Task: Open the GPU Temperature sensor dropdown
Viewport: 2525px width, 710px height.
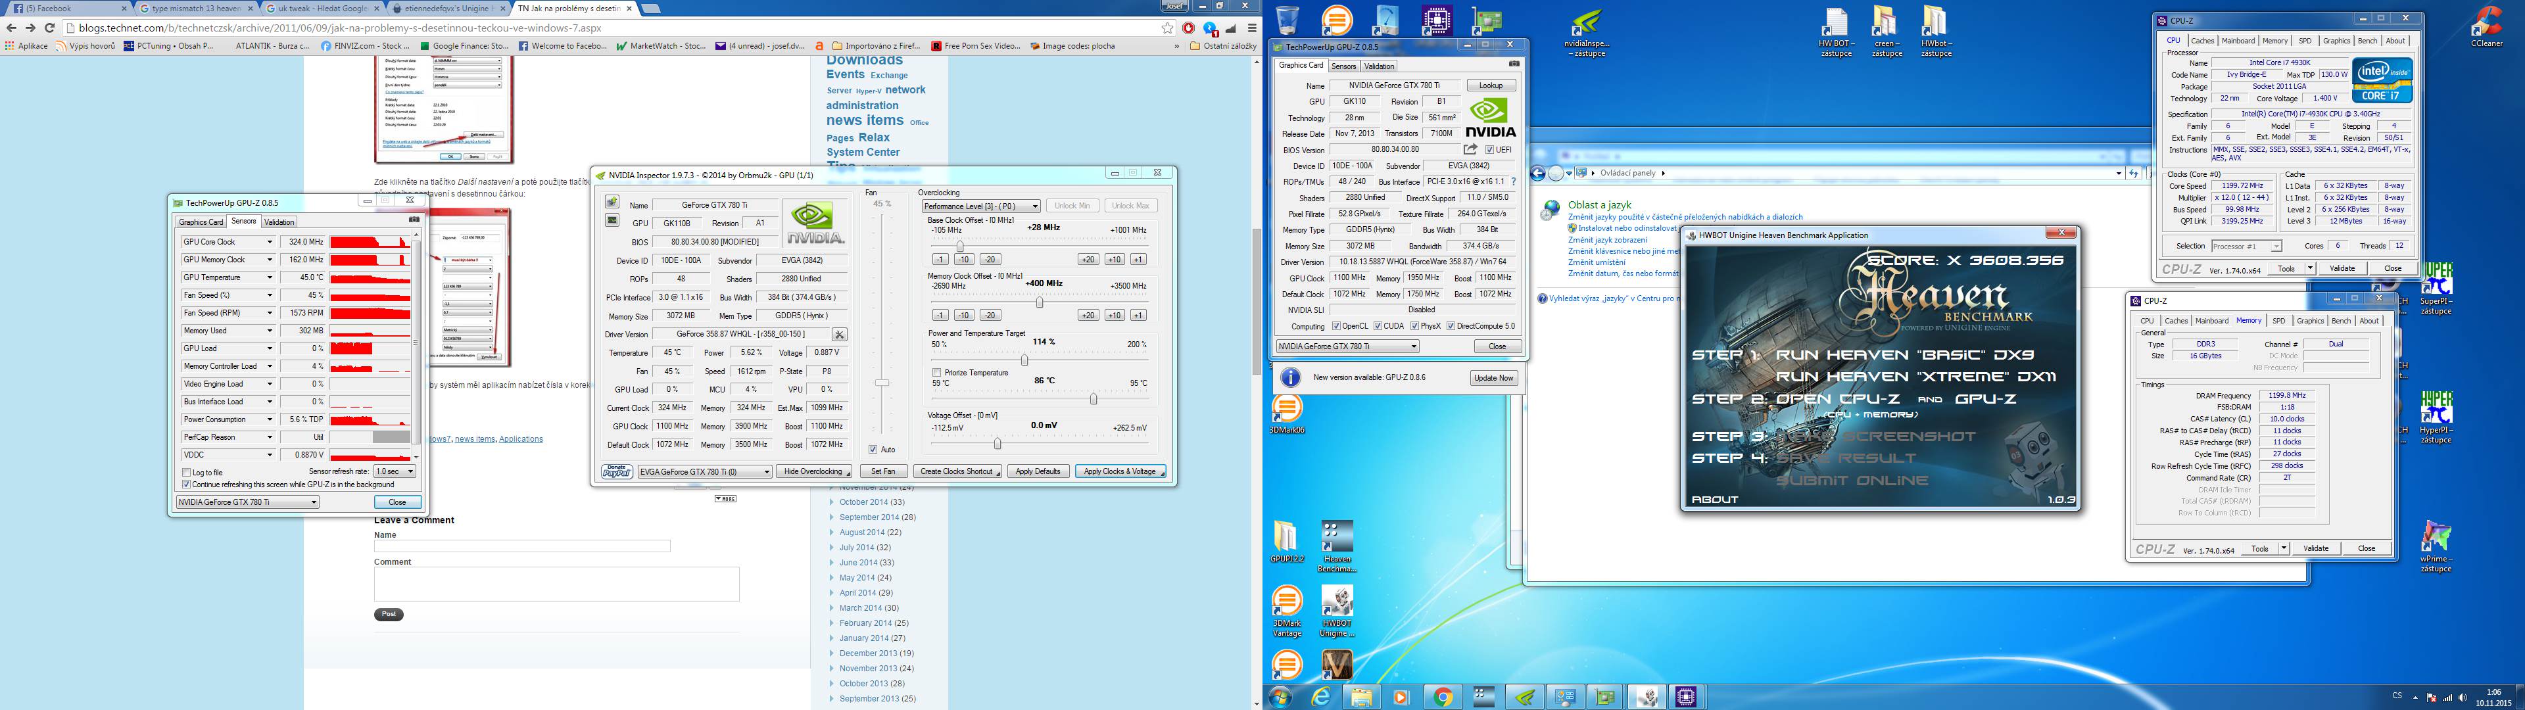Action: tap(270, 277)
